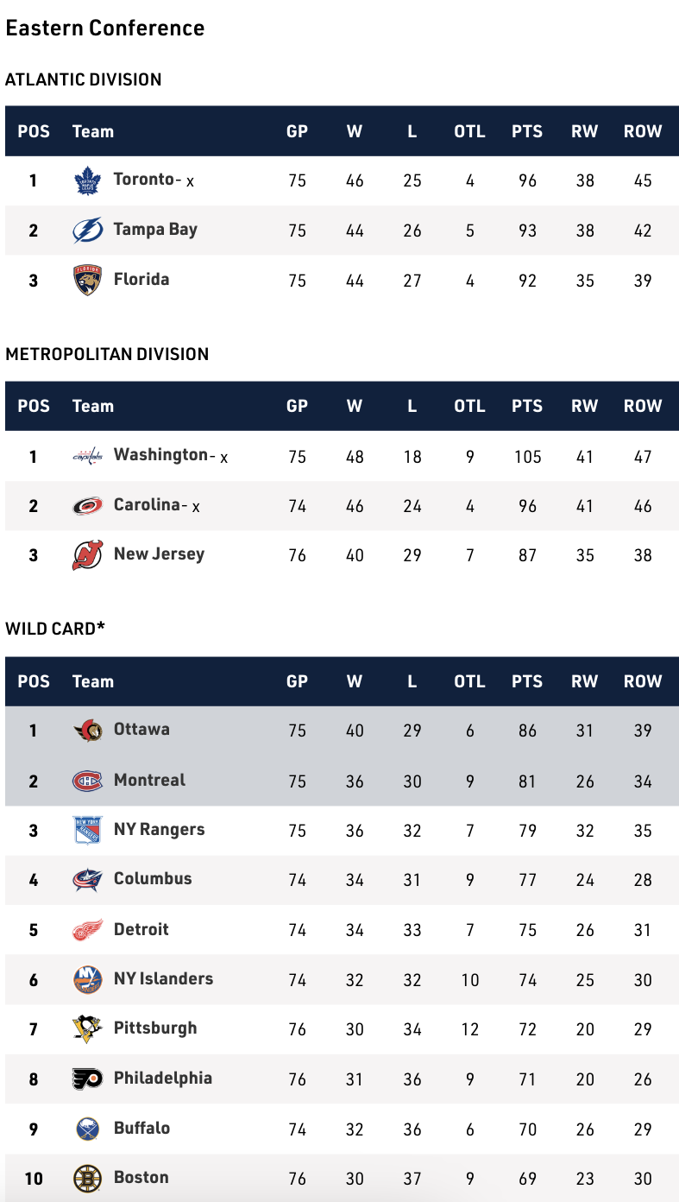Click the Montreal Canadiens logo
Viewport: 679px width, 1202px height.
coord(87,781)
